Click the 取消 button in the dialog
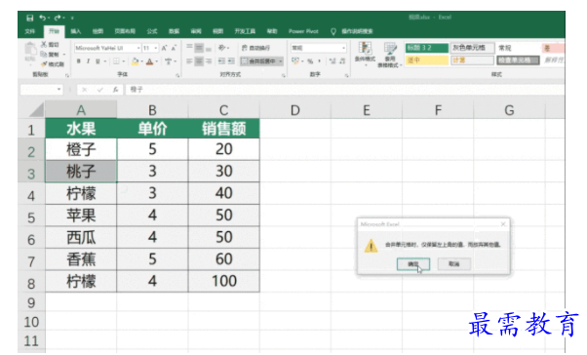The width and height of the screenshot is (587, 355). pyautogui.click(x=454, y=264)
